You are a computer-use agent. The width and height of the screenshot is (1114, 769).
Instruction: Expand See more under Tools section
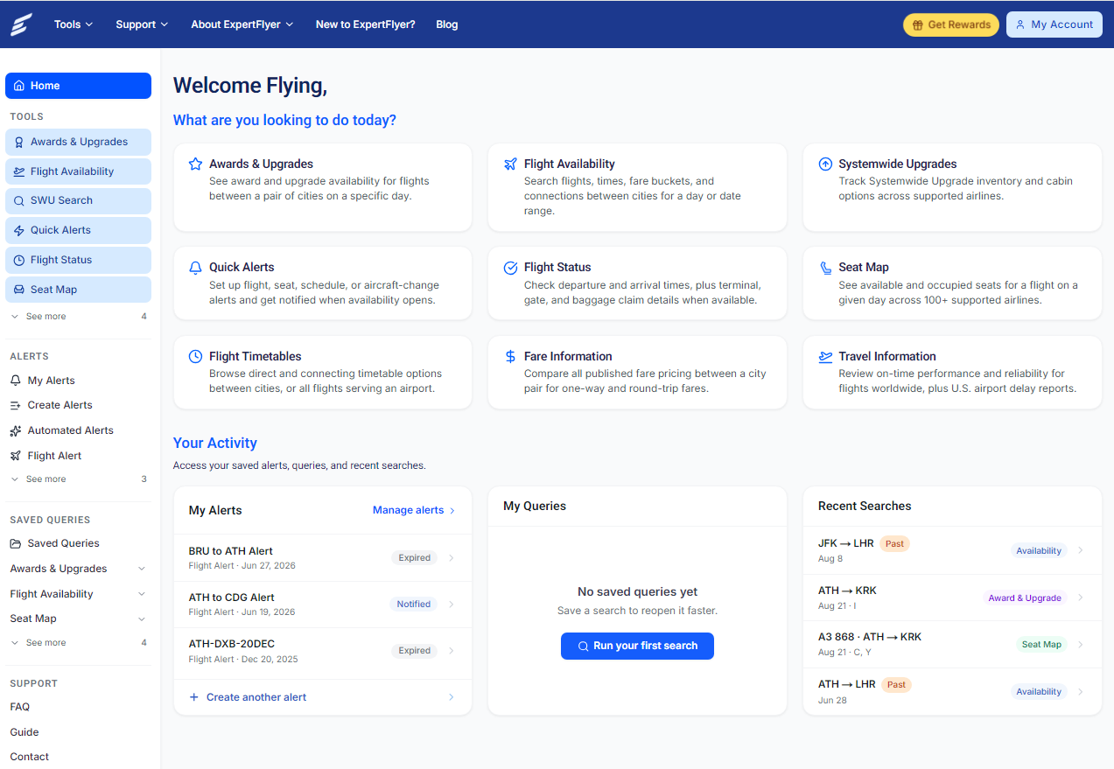[x=78, y=317]
